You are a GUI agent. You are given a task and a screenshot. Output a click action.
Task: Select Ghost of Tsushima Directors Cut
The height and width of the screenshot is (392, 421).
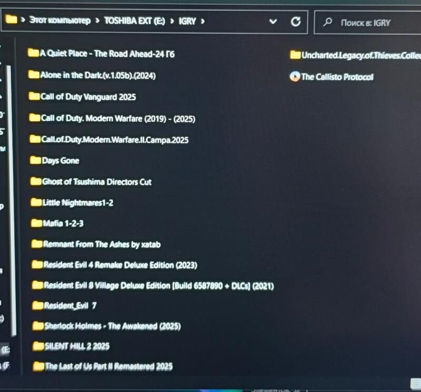click(91, 181)
